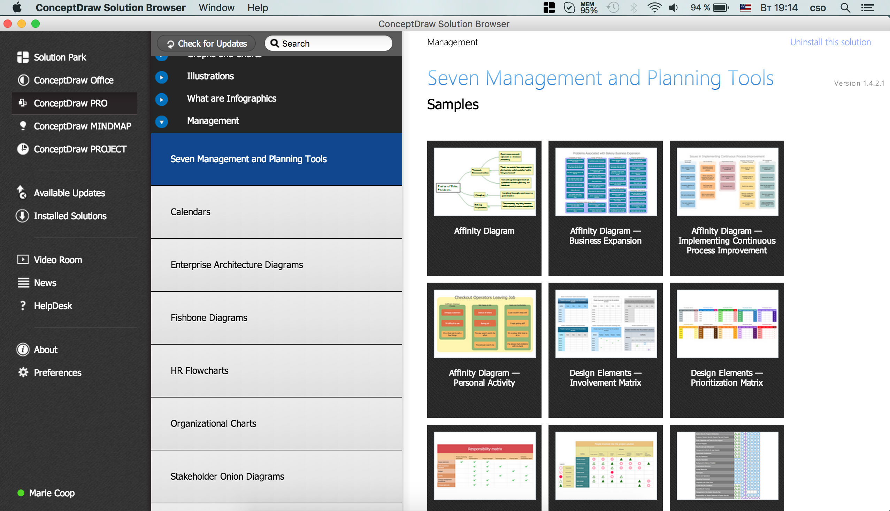This screenshot has height=511, width=890.
Task: Click the Preferences gear icon
Action: coord(23,372)
